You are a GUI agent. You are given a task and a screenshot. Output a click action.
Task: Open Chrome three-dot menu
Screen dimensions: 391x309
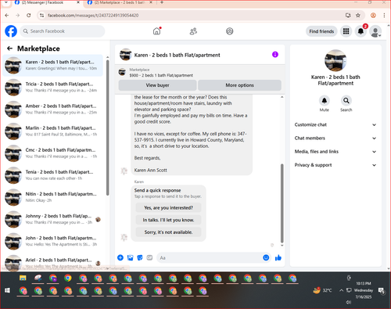(384, 16)
